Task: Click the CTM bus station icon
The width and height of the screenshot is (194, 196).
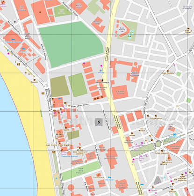Action: pyautogui.click(x=175, y=135)
